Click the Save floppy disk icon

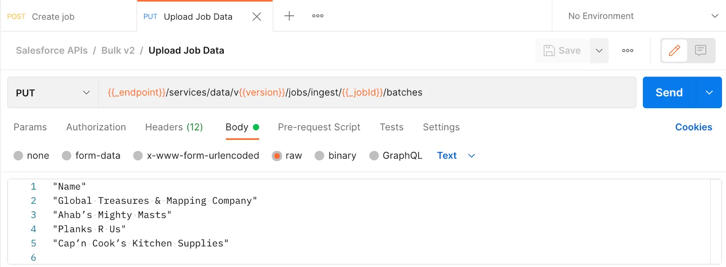click(549, 51)
